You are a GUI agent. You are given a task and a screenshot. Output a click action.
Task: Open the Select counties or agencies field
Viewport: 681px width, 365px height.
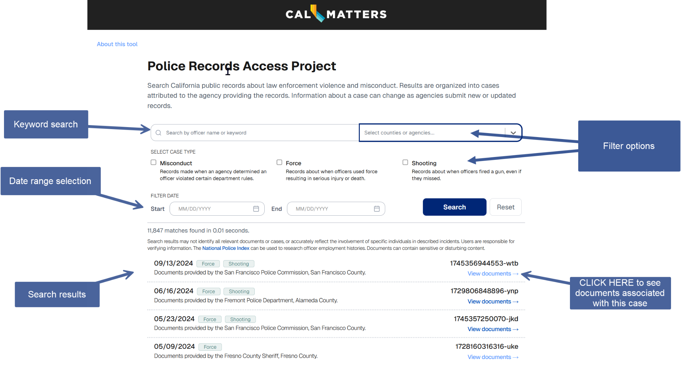(x=416, y=133)
